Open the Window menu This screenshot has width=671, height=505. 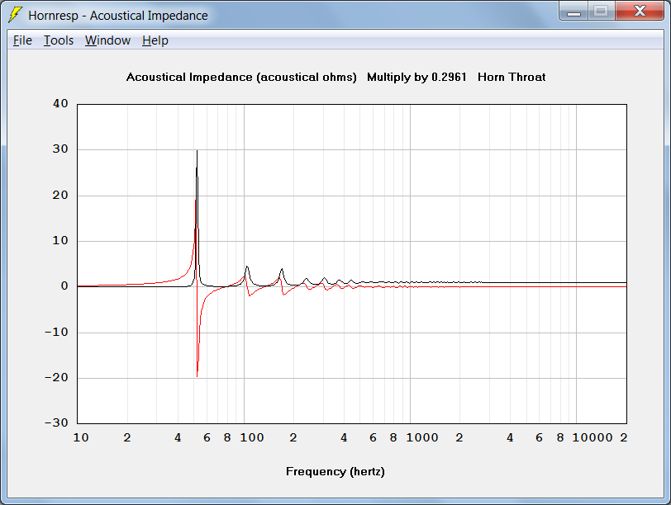107,40
